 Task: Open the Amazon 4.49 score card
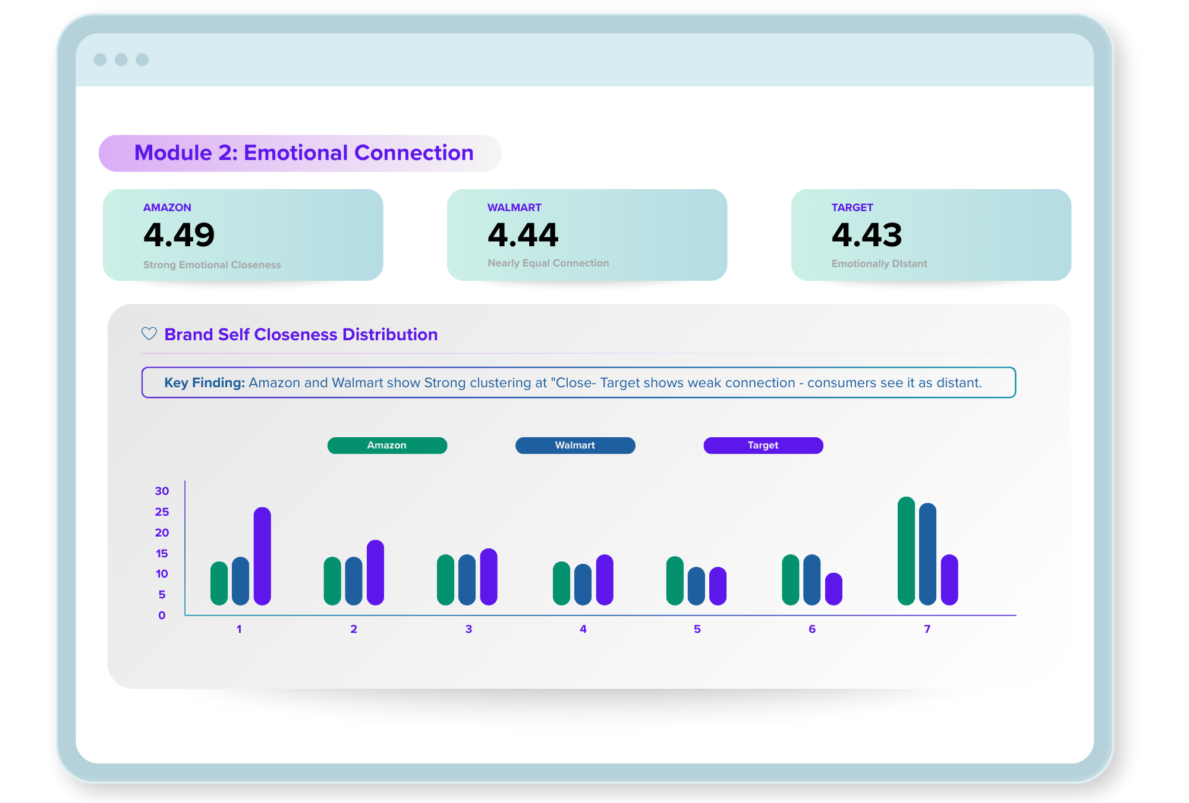pos(243,235)
